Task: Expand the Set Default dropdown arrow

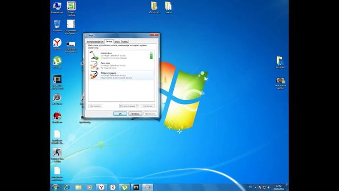Action: 138,106
